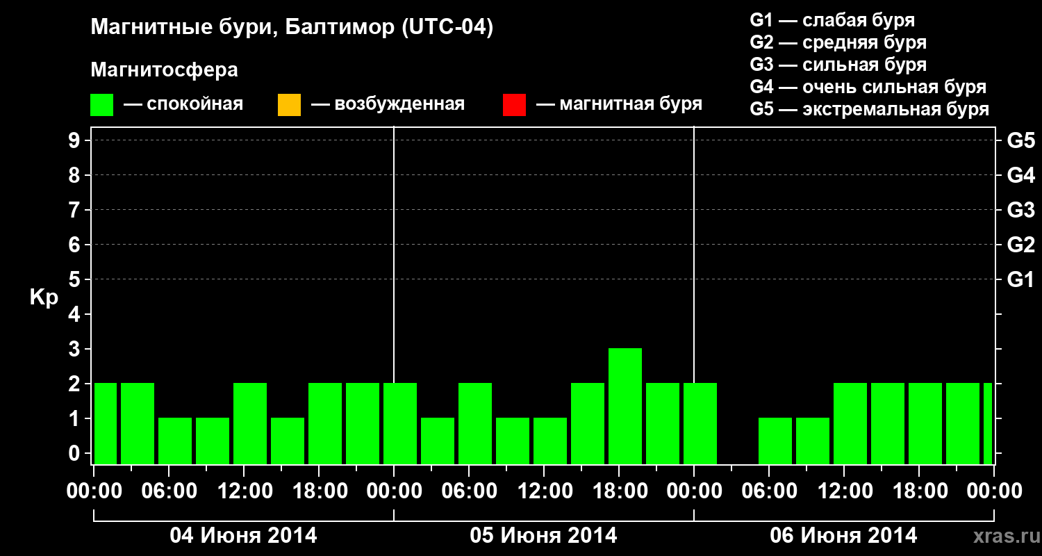
Task: Click the chart title 'Магнитные бури, Балтимор (UTC-04)'
Action: (x=292, y=28)
